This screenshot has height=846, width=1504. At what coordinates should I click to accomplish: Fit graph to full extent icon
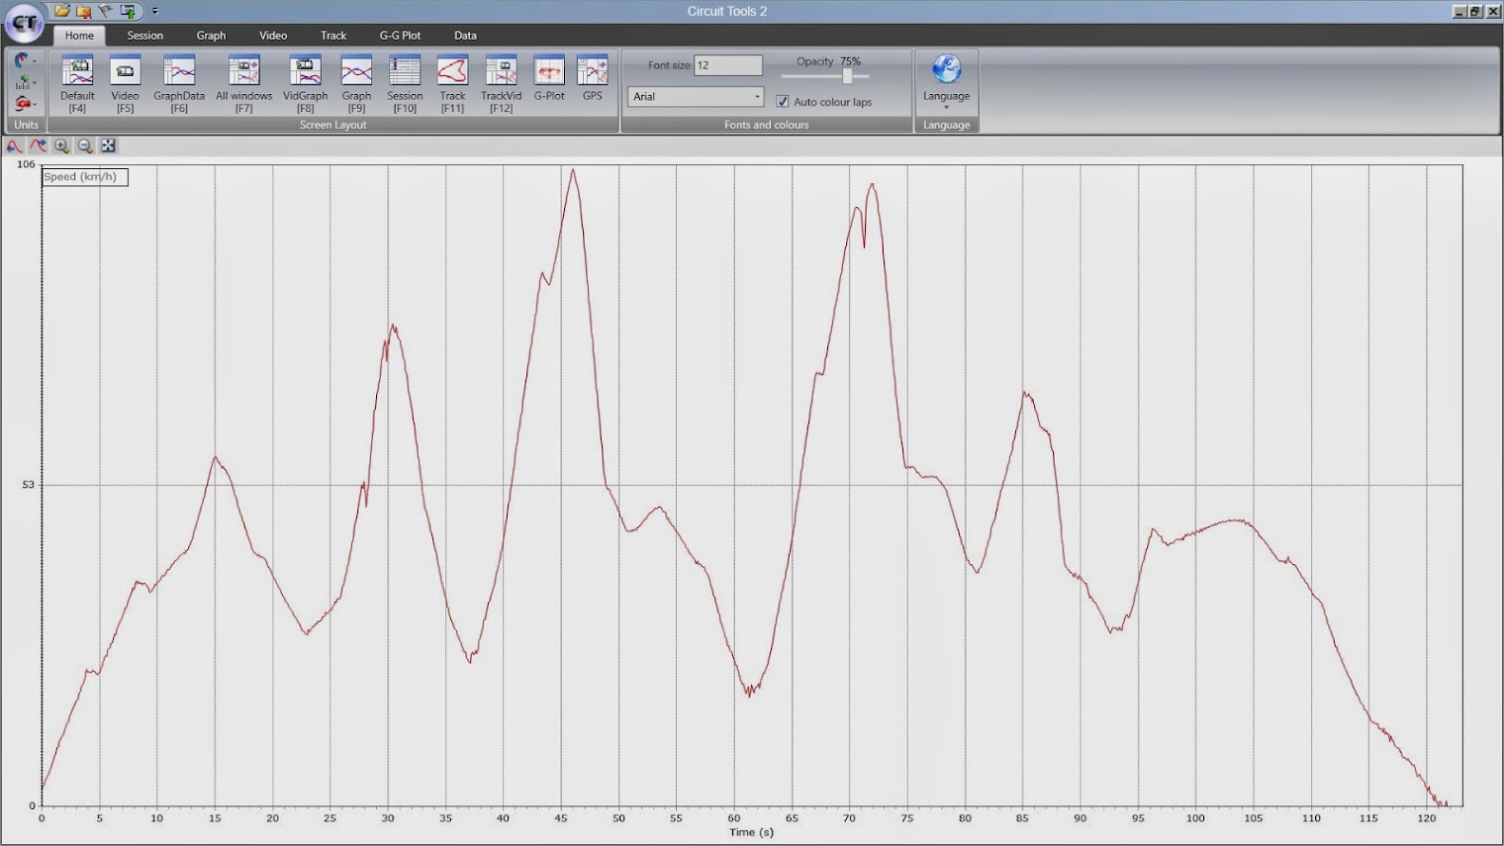coord(109,146)
